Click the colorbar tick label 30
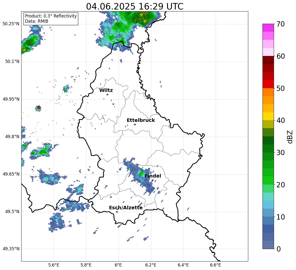 pyautogui.click(x=280, y=153)
